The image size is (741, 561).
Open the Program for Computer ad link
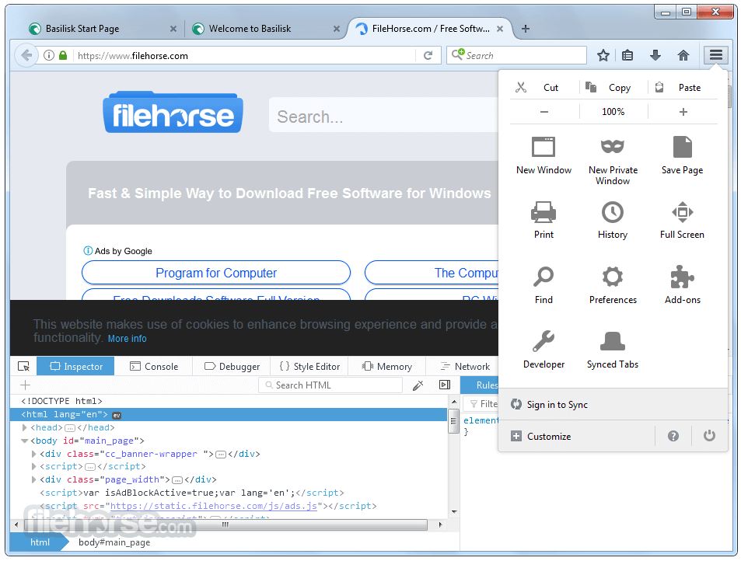[x=216, y=273]
